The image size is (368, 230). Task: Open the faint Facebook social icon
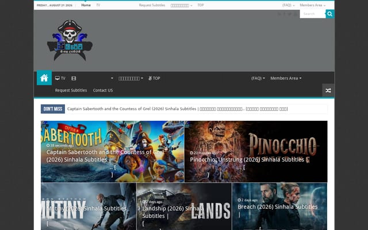[x=285, y=14]
